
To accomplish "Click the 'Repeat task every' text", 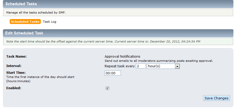I will pos(120,66).
